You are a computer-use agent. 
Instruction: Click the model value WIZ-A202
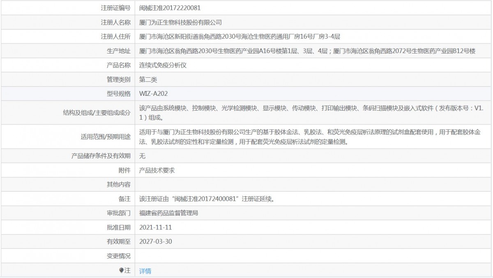[154, 94]
